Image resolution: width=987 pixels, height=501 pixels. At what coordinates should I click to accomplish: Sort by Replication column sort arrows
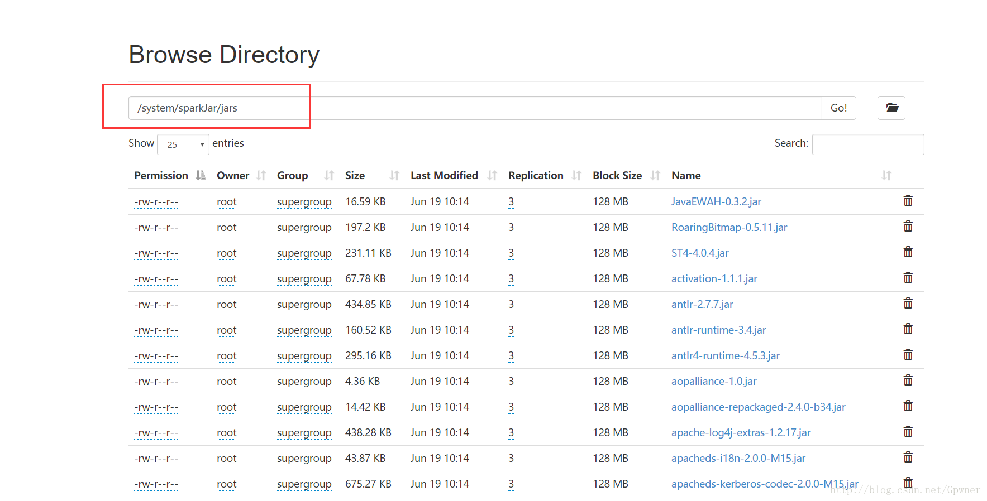point(577,175)
